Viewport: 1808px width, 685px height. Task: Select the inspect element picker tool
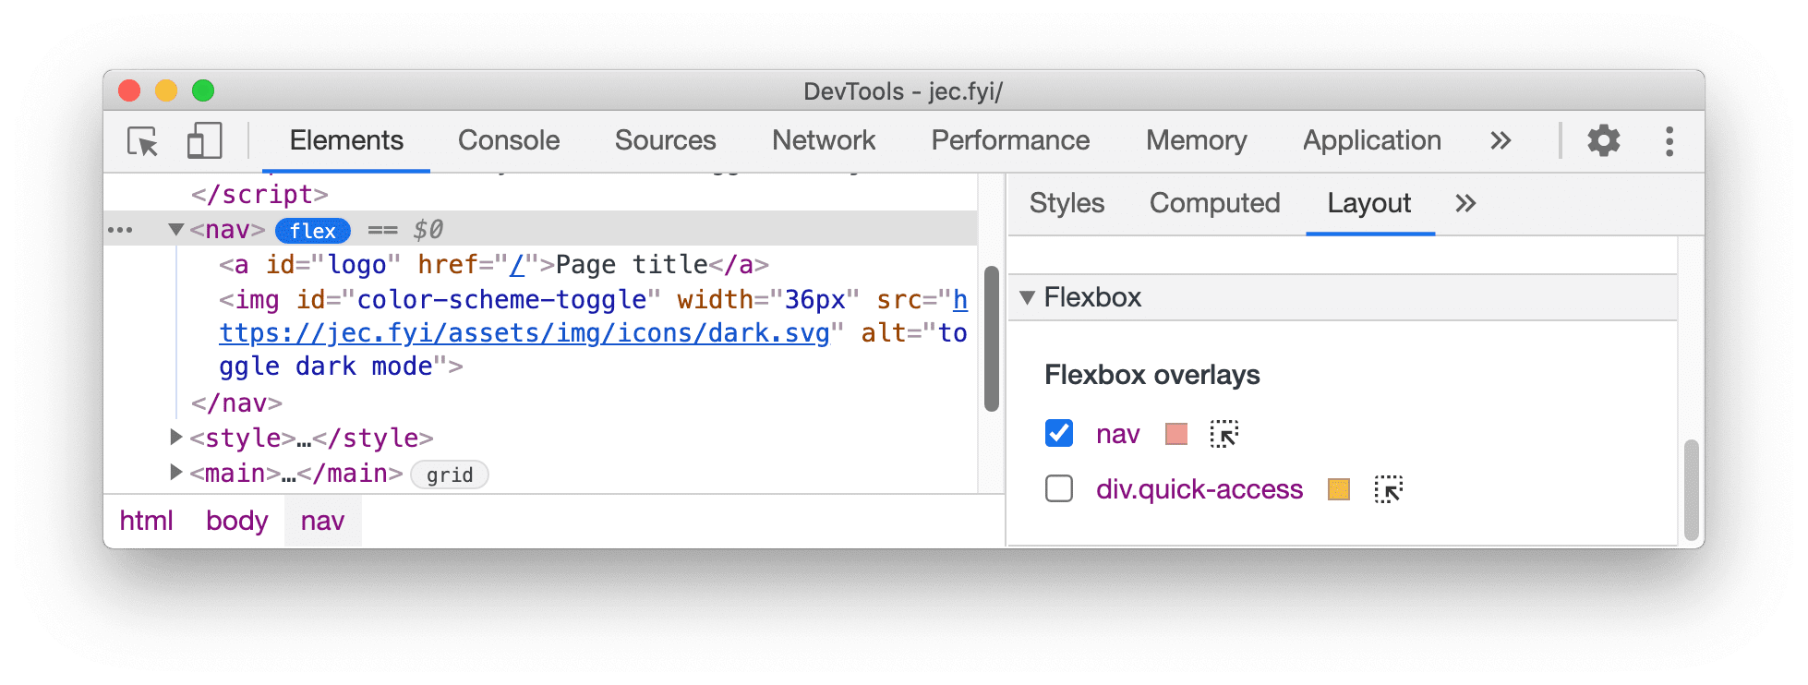point(141,140)
